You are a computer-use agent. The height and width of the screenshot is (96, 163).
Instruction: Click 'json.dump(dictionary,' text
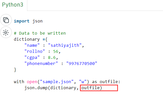coord(51,88)
